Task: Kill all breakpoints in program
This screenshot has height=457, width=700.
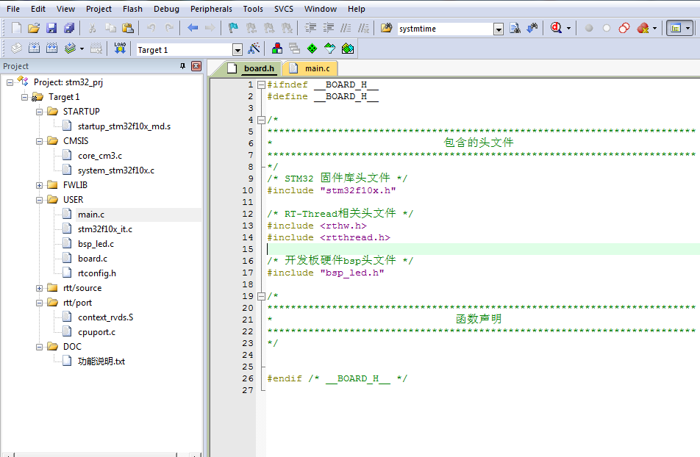Action: 640,27
